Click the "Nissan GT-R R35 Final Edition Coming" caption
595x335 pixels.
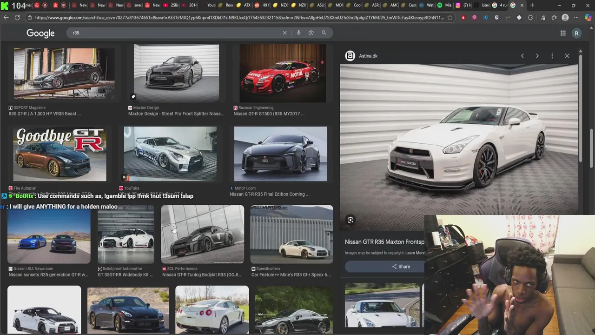(x=270, y=194)
